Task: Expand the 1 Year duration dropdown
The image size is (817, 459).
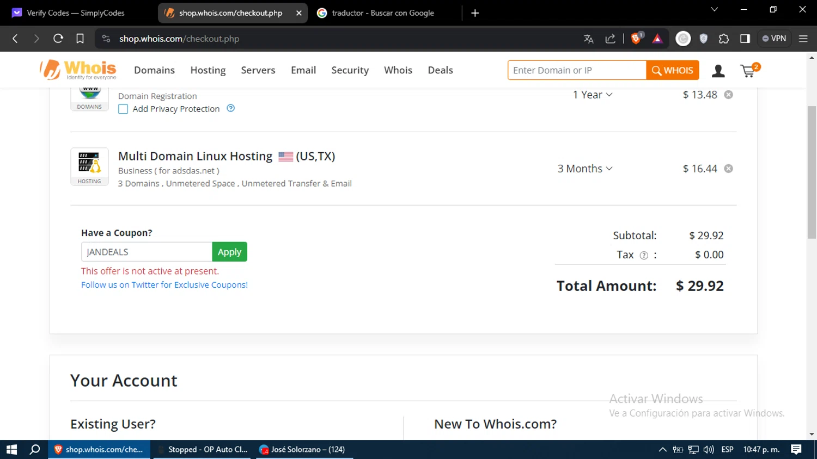Action: [593, 95]
